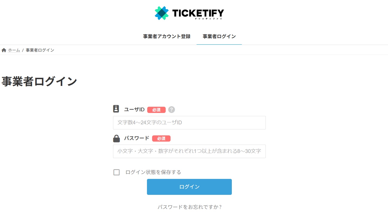388x217 pixels.
Task: Click the blue ログイン button
Action: click(189, 187)
